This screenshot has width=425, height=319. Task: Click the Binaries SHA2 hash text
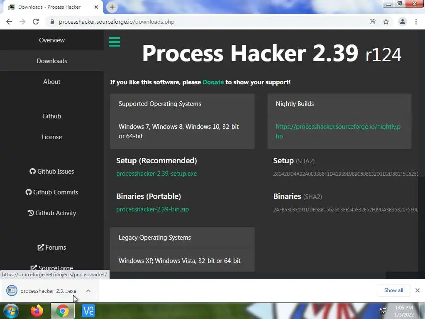click(x=346, y=210)
